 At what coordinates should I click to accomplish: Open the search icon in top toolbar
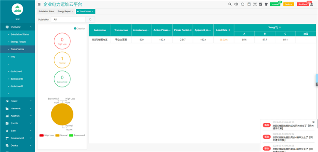pyautogui.click(x=230, y=4)
